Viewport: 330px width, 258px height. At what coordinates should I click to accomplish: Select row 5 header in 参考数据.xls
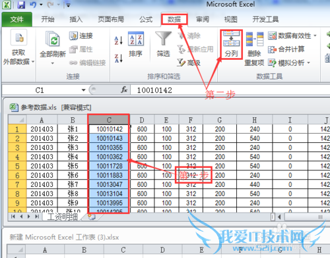(17, 166)
